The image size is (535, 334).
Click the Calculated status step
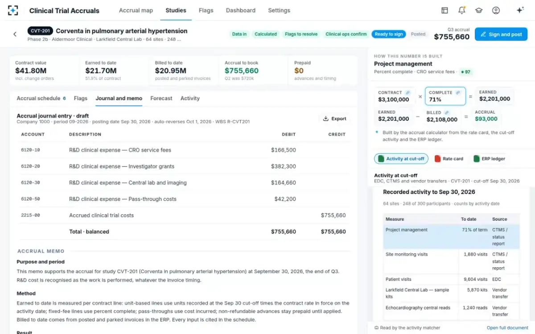pyautogui.click(x=266, y=34)
